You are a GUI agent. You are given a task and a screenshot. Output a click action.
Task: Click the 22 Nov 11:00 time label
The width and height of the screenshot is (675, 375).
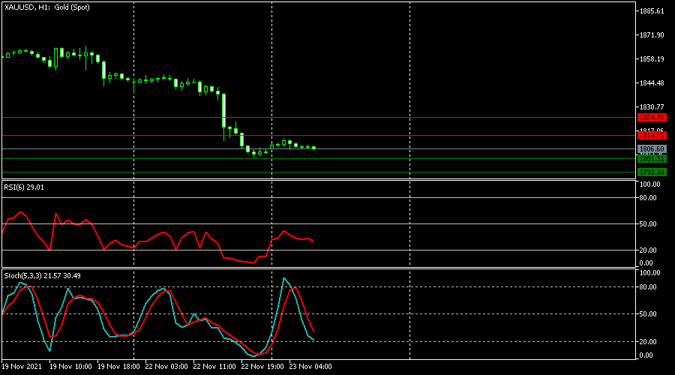214,367
